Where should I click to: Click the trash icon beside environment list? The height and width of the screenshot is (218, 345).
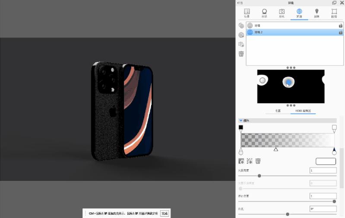[x=241, y=54]
